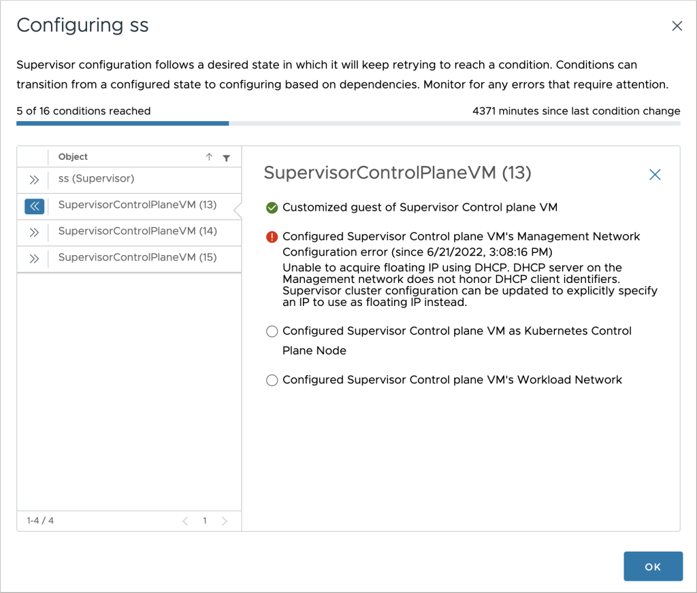The height and width of the screenshot is (593, 697).
Task: Click the conditions reached progress bar
Action: (x=348, y=123)
